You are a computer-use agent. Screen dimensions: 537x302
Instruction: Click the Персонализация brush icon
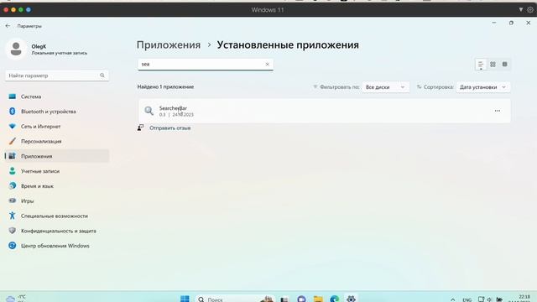pyautogui.click(x=13, y=141)
